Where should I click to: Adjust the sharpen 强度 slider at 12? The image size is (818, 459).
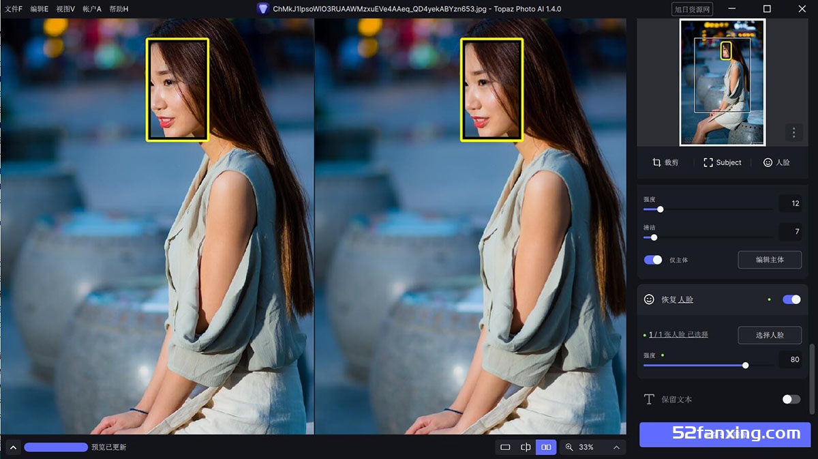click(660, 209)
